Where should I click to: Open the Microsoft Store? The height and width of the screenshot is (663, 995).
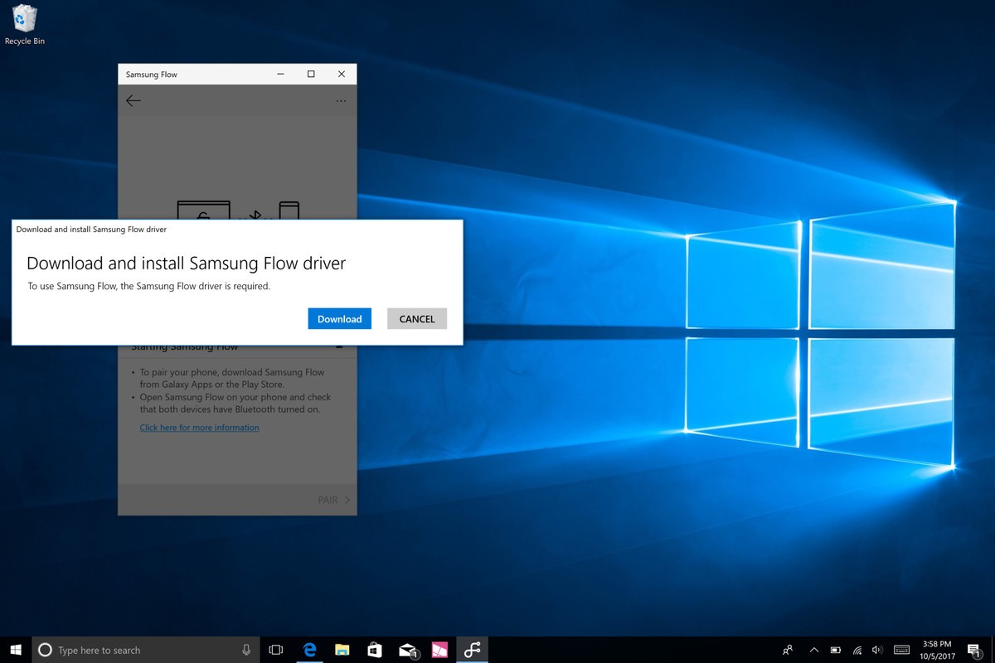(x=374, y=649)
